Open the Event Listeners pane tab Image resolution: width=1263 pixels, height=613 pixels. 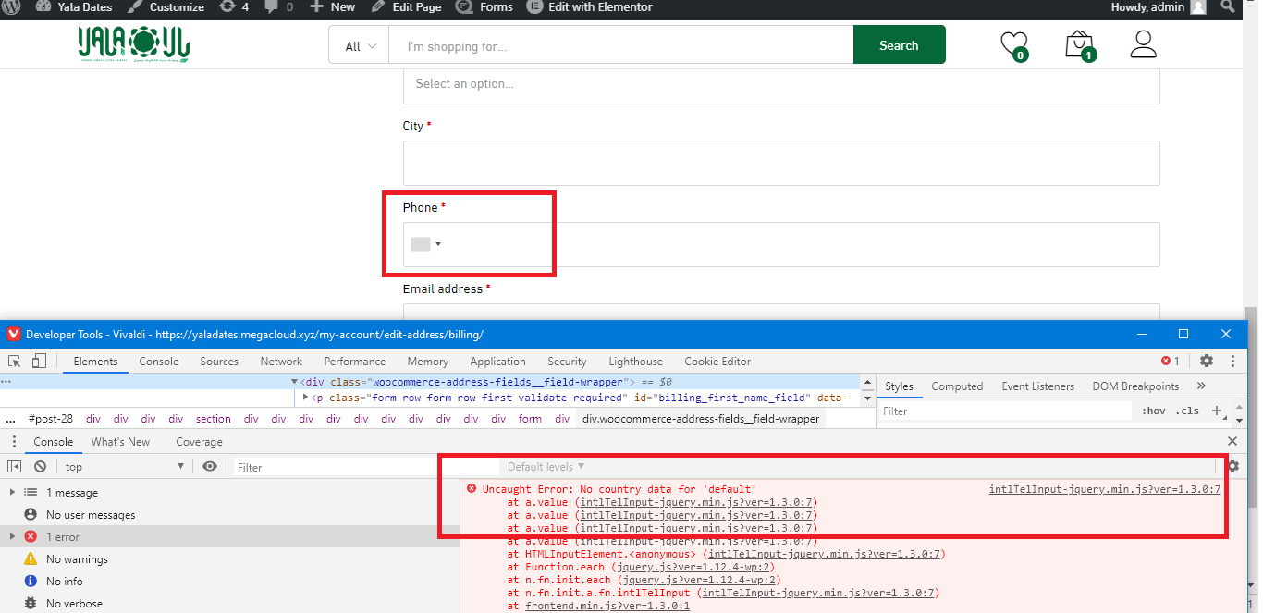point(1038,386)
